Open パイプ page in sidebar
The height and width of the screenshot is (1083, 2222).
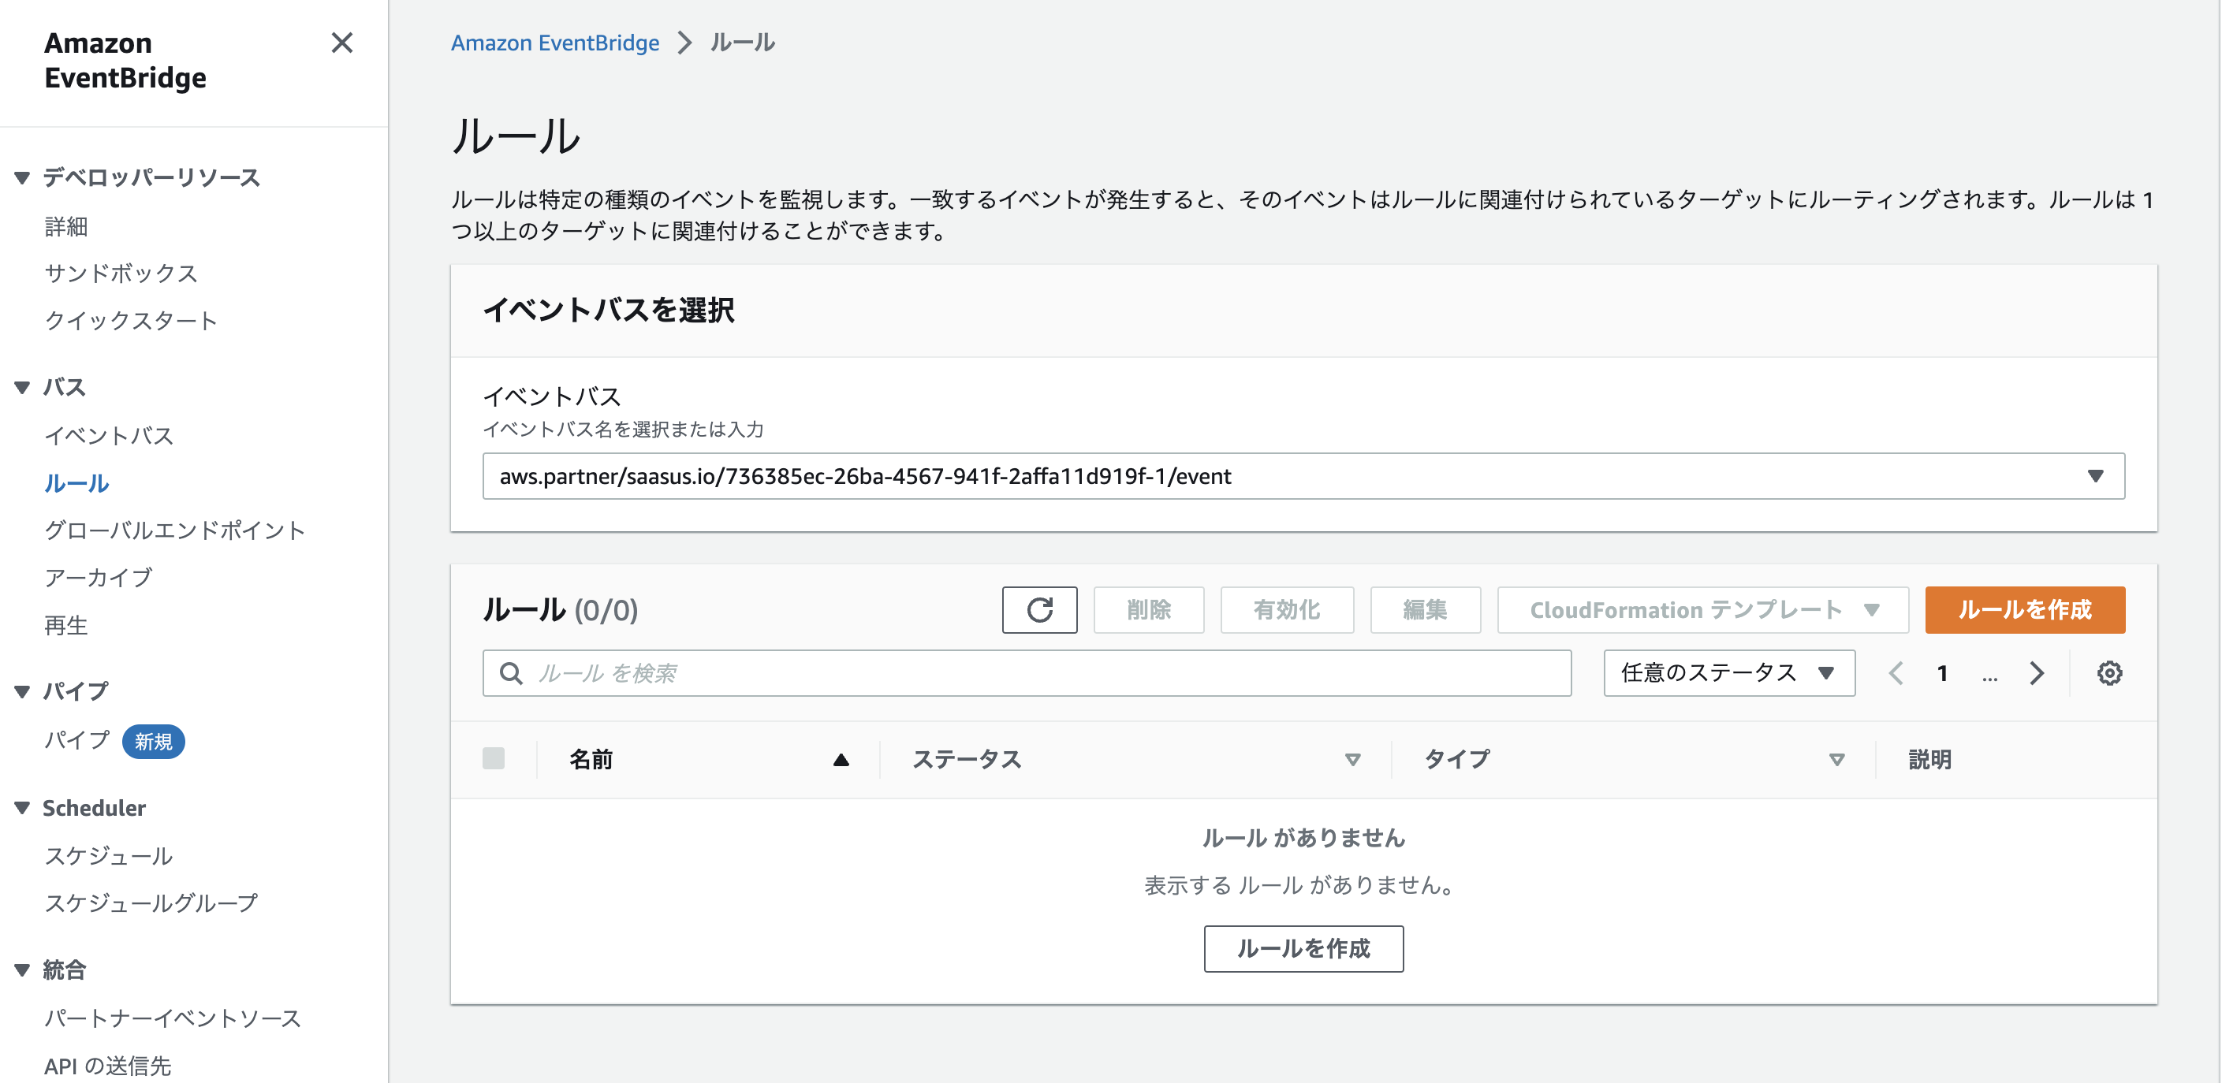pyautogui.click(x=76, y=740)
